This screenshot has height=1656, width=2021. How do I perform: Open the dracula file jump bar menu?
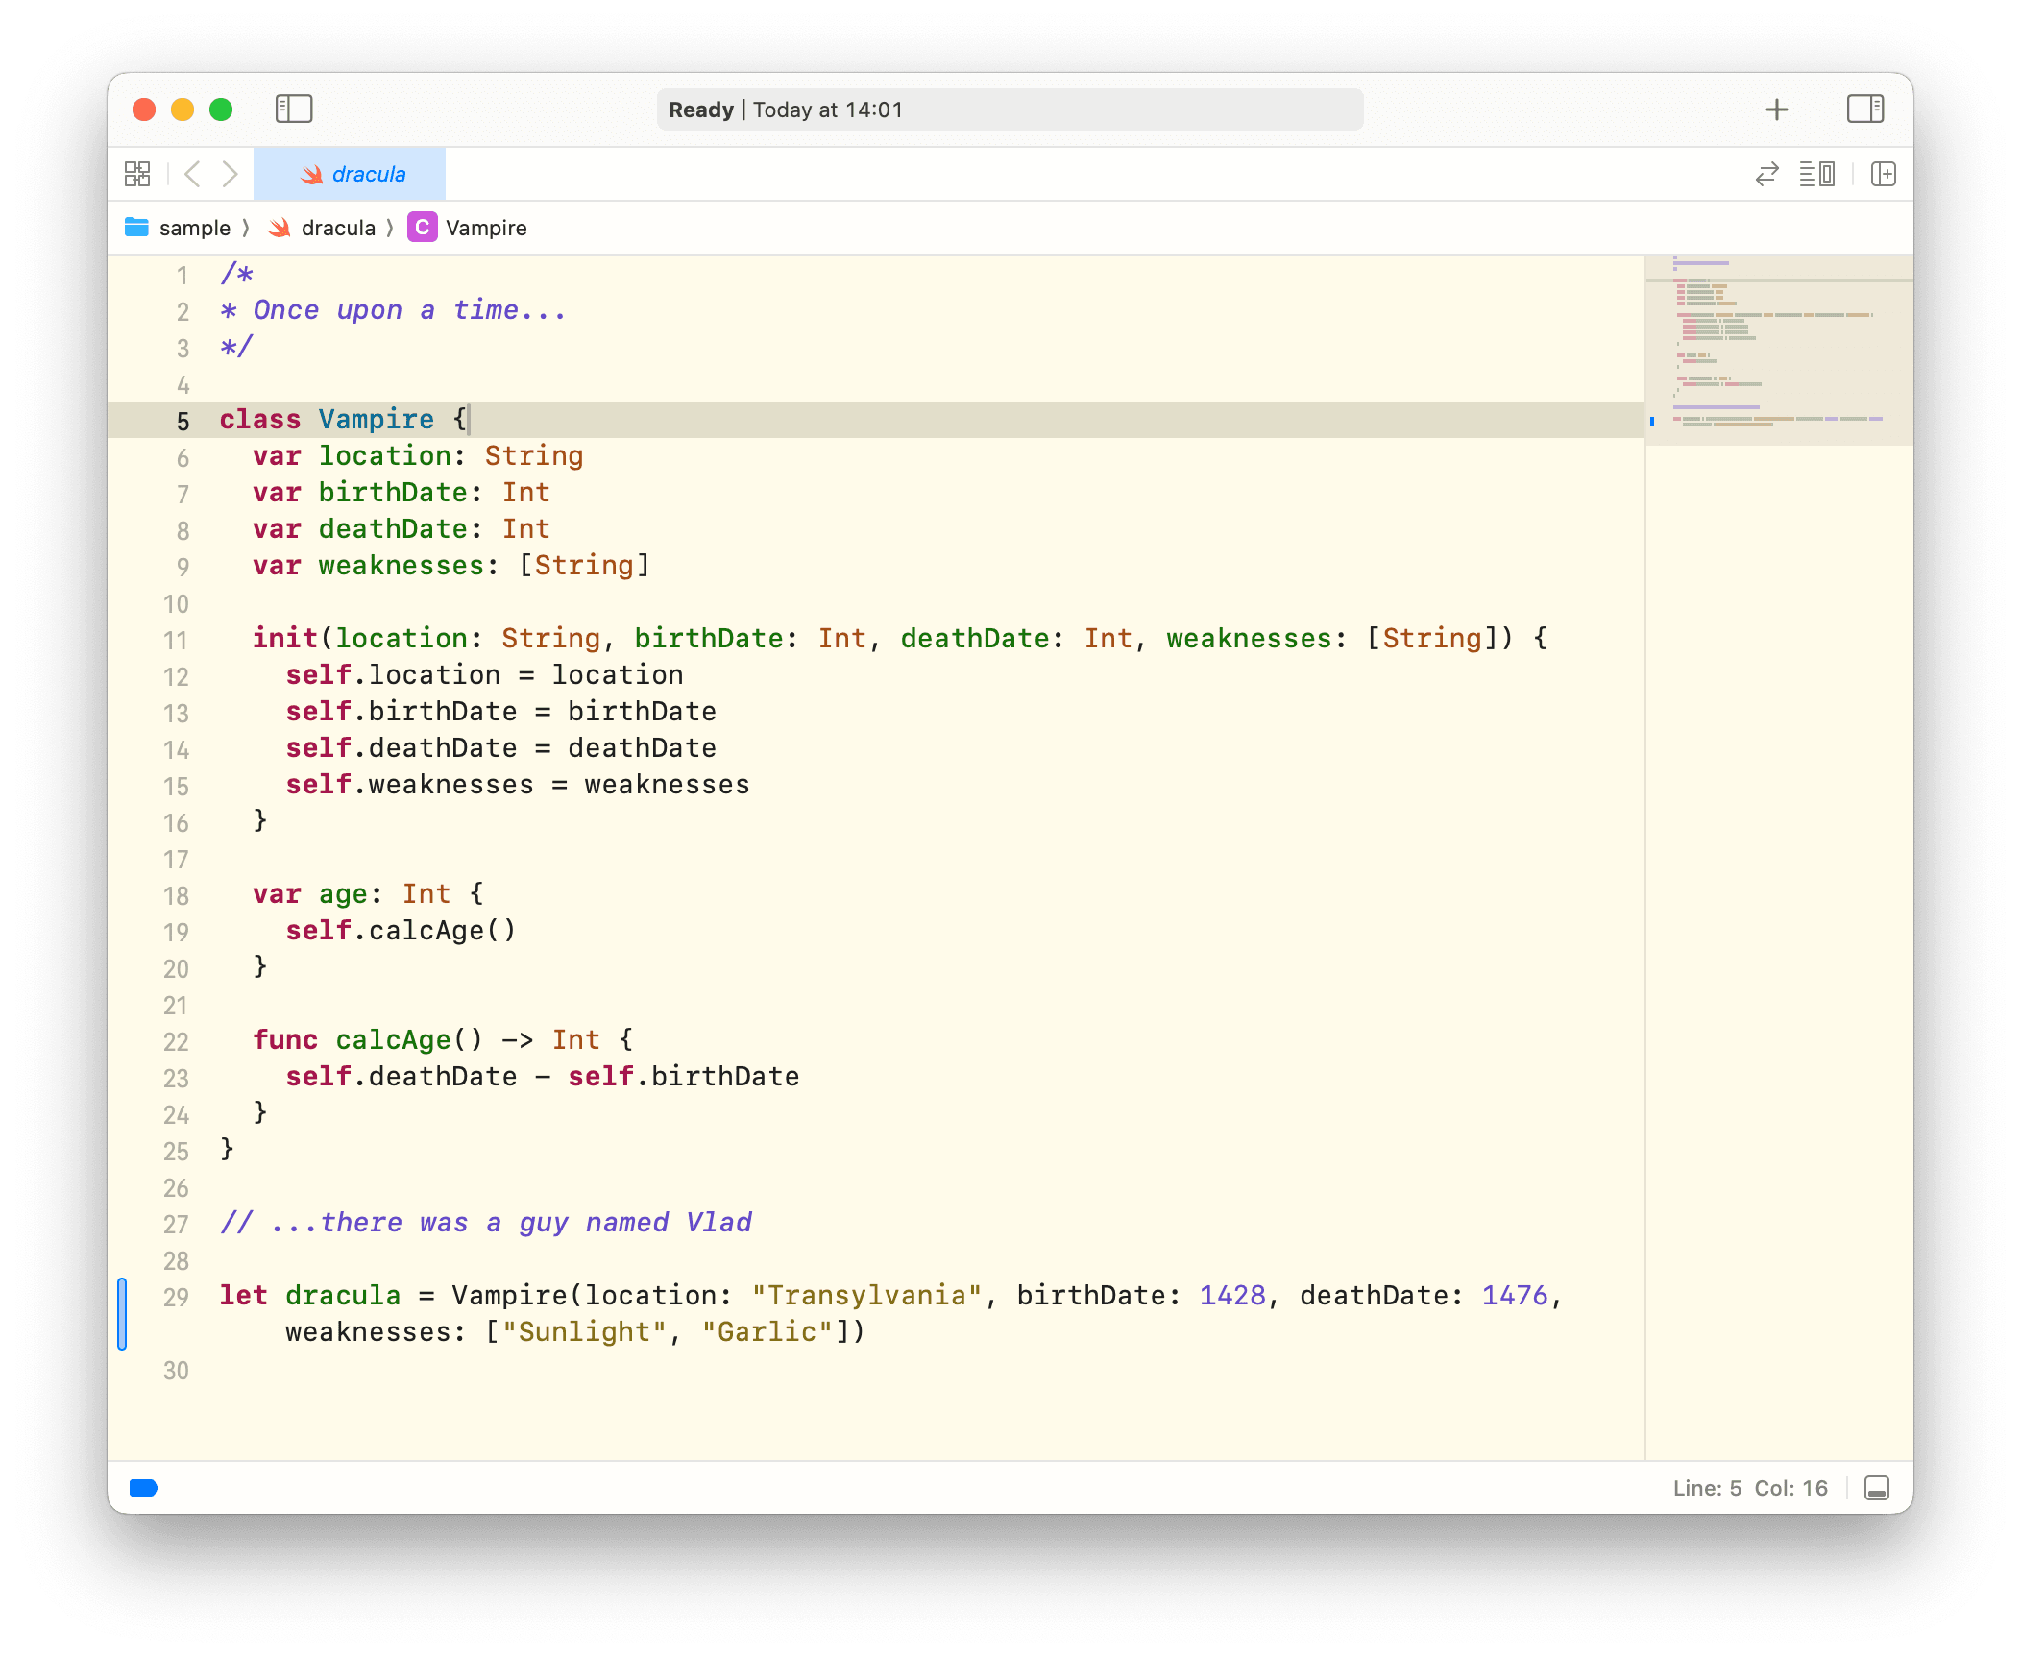click(x=337, y=228)
